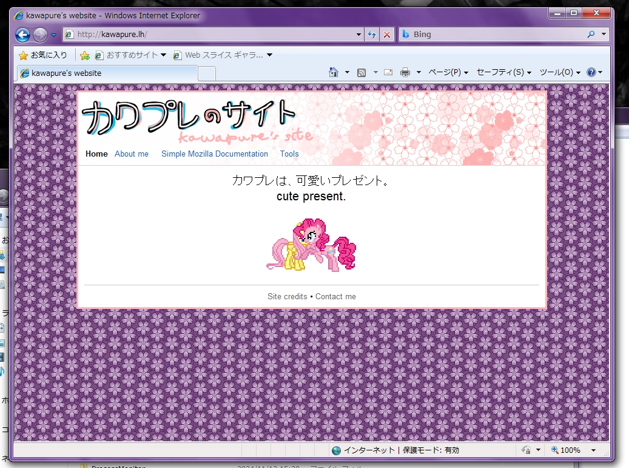
Task: Open the ページ(P) menu
Action: [x=448, y=72]
